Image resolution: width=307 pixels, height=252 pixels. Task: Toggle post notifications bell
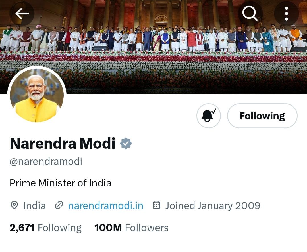pyautogui.click(x=209, y=116)
